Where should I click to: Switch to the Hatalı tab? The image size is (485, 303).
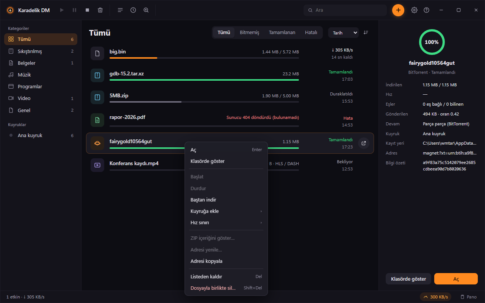coord(311,33)
